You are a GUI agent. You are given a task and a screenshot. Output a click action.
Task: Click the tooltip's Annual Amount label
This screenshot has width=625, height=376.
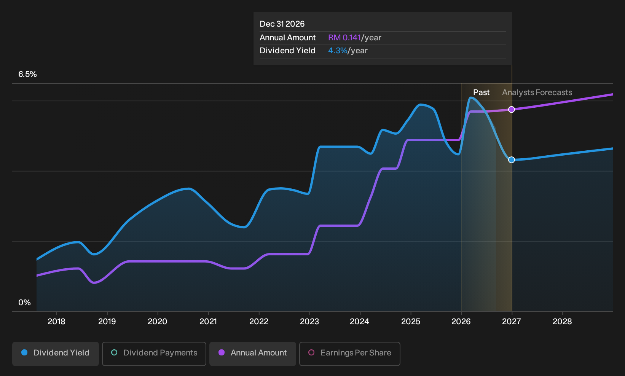pyautogui.click(x=287, y=38)
